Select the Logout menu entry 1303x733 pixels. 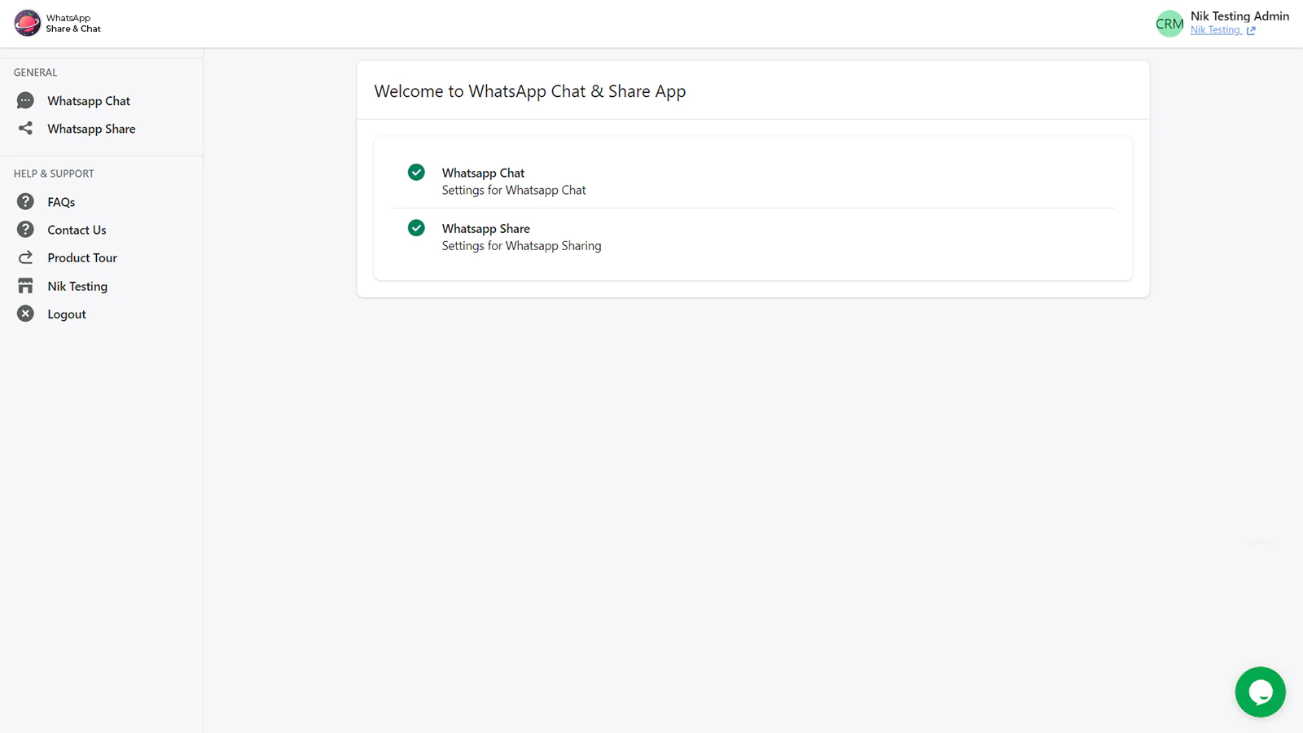(67, 314)
